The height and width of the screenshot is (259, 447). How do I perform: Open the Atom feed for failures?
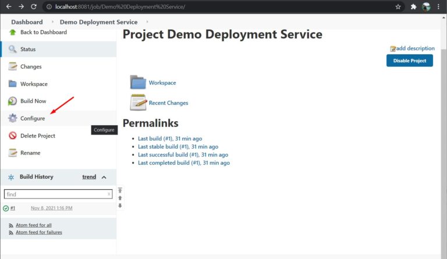[x=38, y=232]
